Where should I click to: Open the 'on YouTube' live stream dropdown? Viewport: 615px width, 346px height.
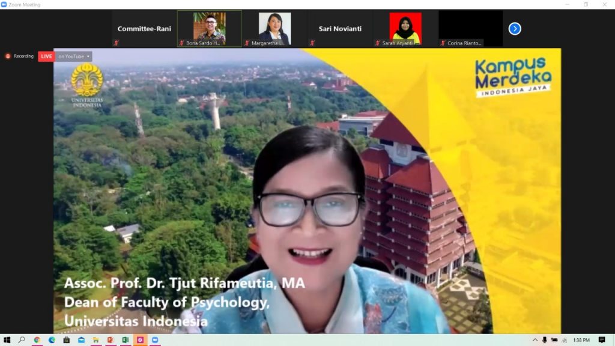[x=74, y=56]
